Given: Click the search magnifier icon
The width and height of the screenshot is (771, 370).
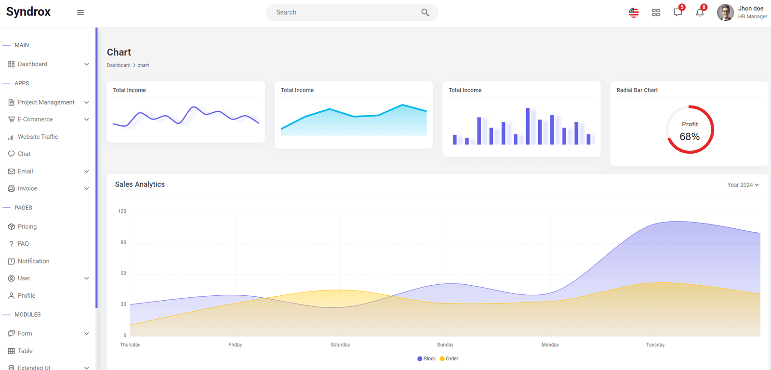Looking at the screenshot, I should [425, 13].
